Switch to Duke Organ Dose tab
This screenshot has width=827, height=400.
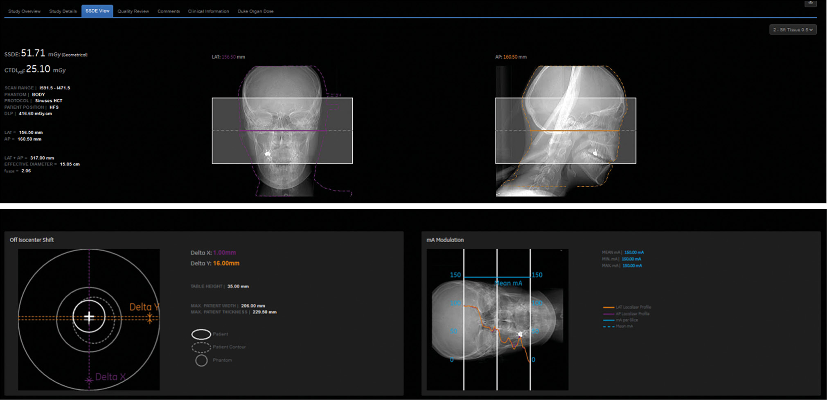[255, 11]
